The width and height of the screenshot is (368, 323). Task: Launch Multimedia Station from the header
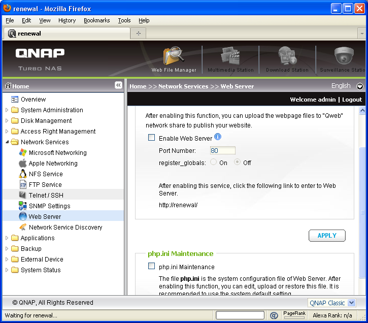click(x=230, y=57)
